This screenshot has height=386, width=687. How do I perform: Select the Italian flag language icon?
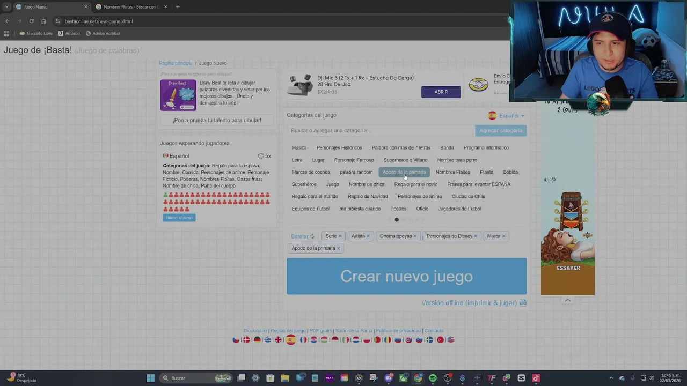coord(346,340)
